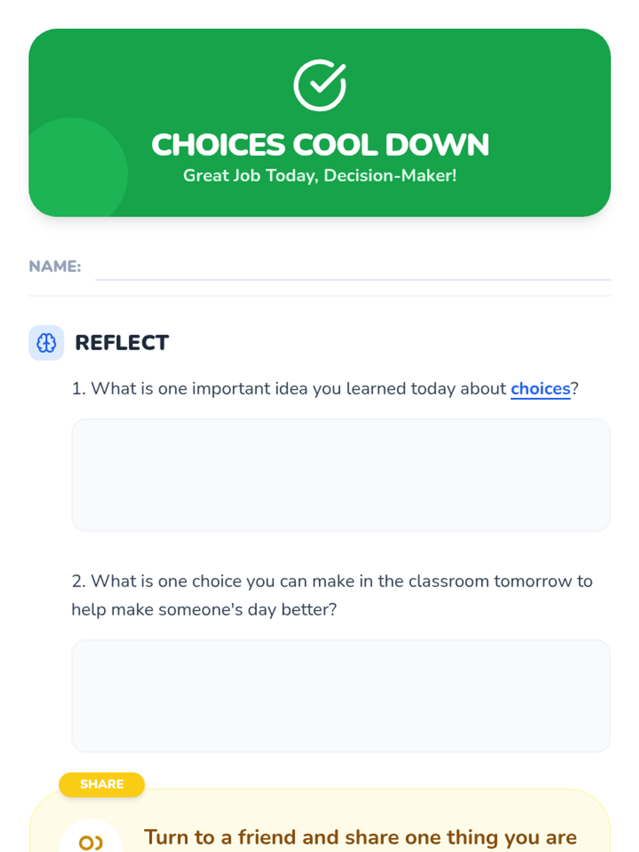Click the brain icon beside Reflect

click(46, 343)
